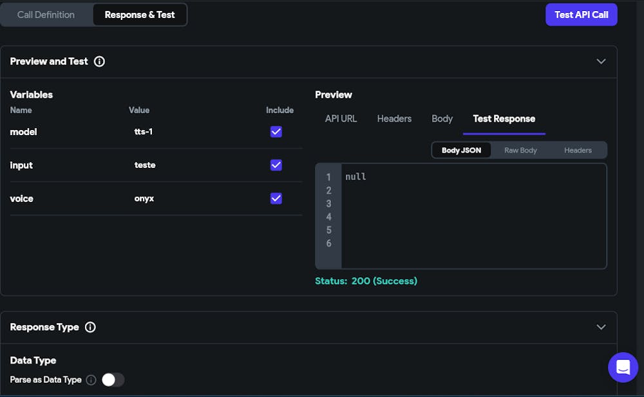The height and width of the screenshot is (397, 644).
Task: Click the Parse as Data Type info icon
Action: 91,380
